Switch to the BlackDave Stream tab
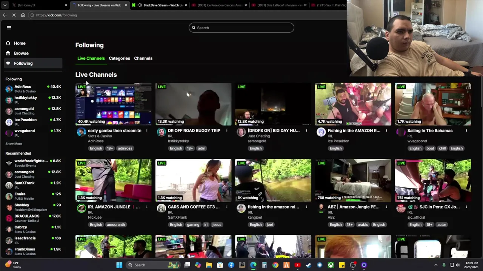Viewport: 483px width, 271px height. (x=159, y=5)
